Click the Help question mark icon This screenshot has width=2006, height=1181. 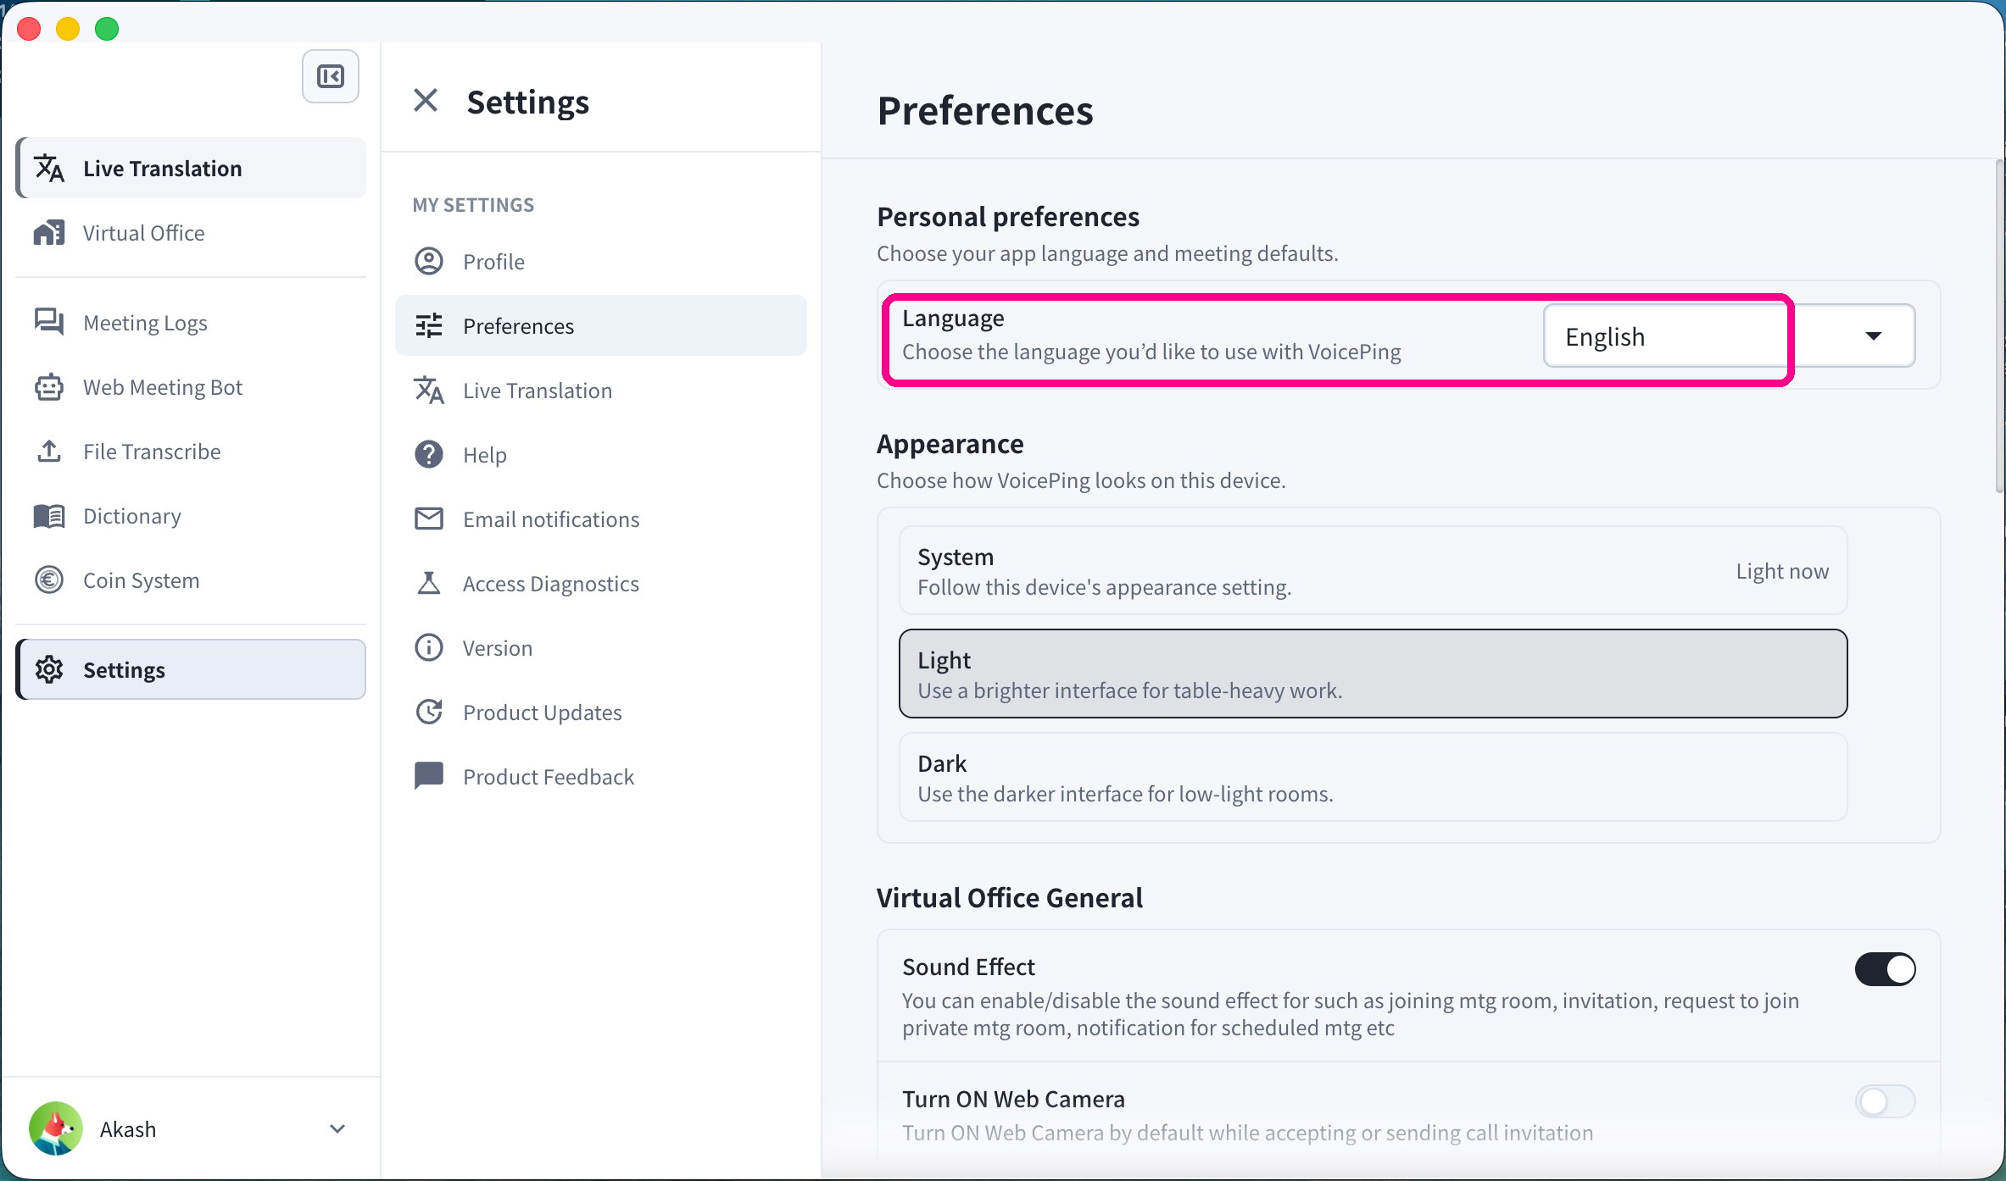[429, 455]
